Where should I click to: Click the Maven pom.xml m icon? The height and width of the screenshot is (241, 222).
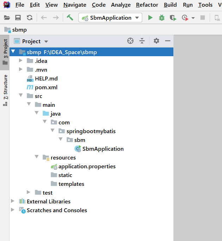point(30,87)
